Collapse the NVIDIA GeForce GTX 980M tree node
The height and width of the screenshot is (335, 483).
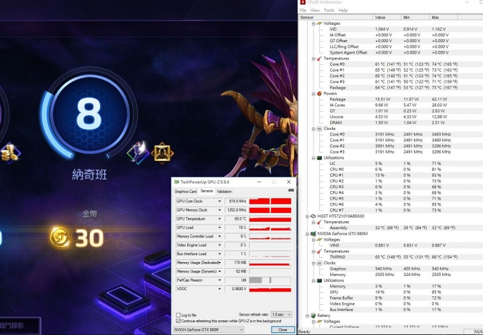click(x=307, y=234)
